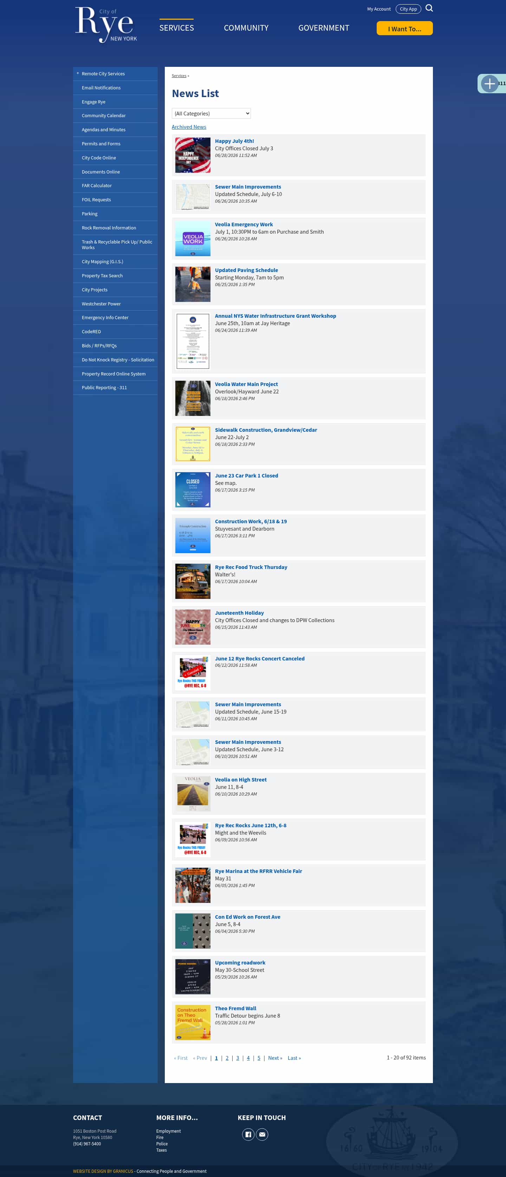Click the Veolia Work thumbnail image
The height and width of the screenshot is (1177, 506).
(x=193, y=239)
